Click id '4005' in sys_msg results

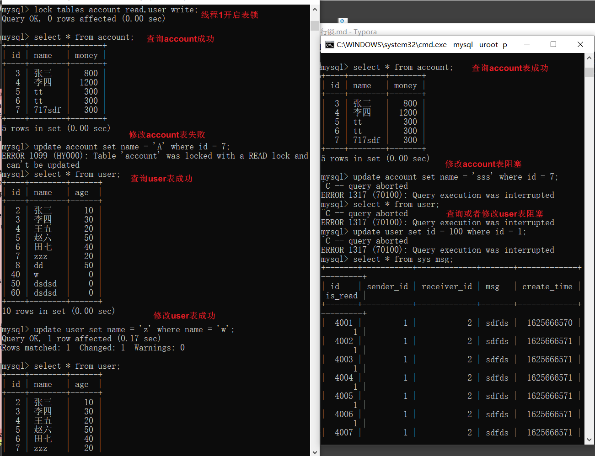point(344,396)
